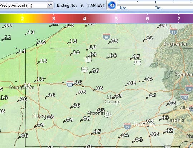Click the 4 inch mark on color legend
The height and width of the screenshot is (148, 193).
[85, 19]
